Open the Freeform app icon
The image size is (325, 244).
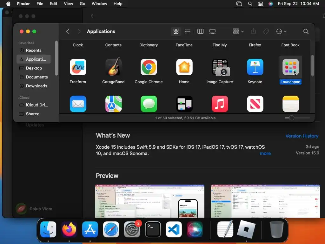point(78,67)
